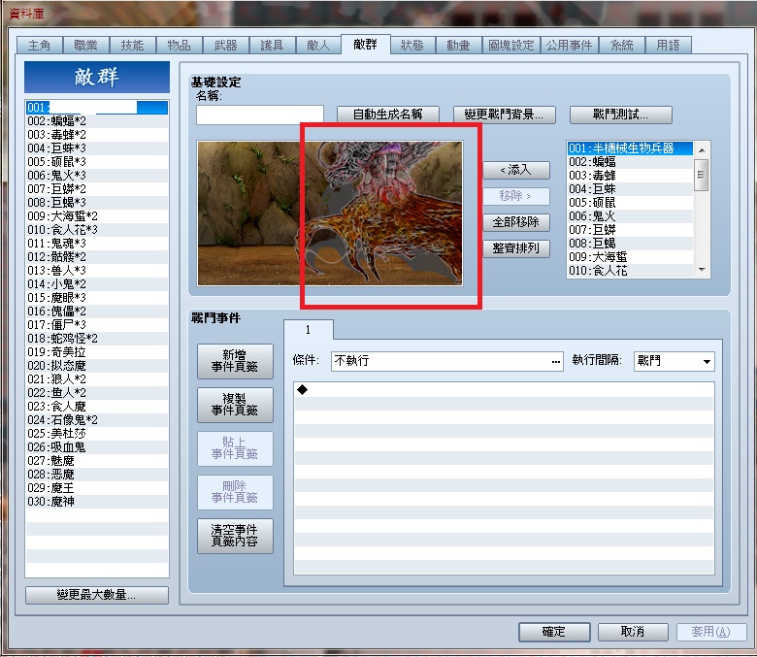Click the 添入 button
757x657 pixels.
(x=516, y=170)
